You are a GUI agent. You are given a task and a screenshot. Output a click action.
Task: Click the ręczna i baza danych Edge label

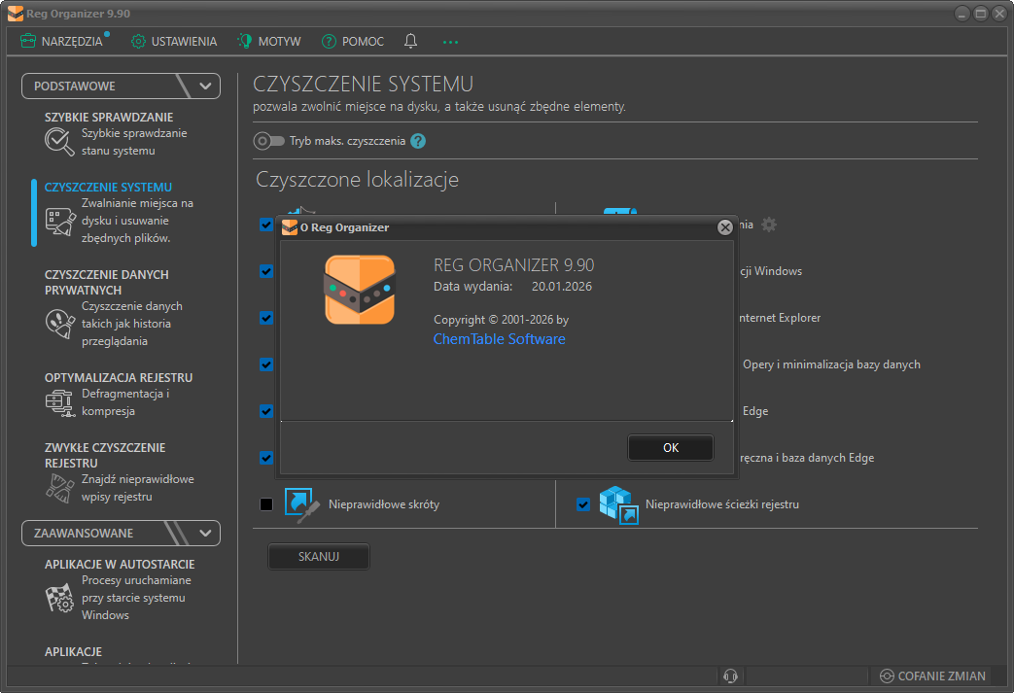pyautogui.click(x=807, y=458)
